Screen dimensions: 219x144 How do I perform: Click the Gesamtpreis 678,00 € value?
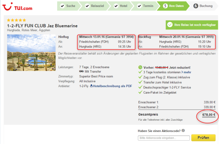(209, 115)
